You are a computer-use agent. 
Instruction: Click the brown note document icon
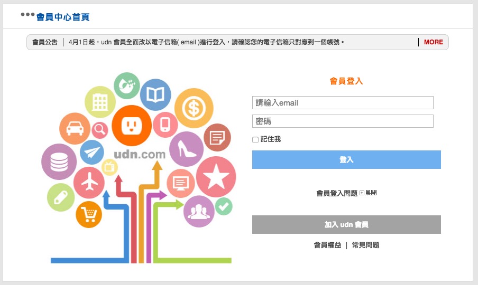pyautogui.click(x=217, y=137)
